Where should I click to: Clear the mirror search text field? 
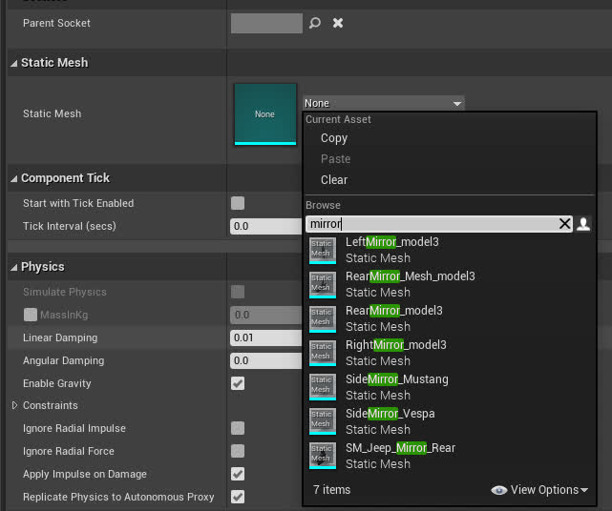[x=564, y=224]
